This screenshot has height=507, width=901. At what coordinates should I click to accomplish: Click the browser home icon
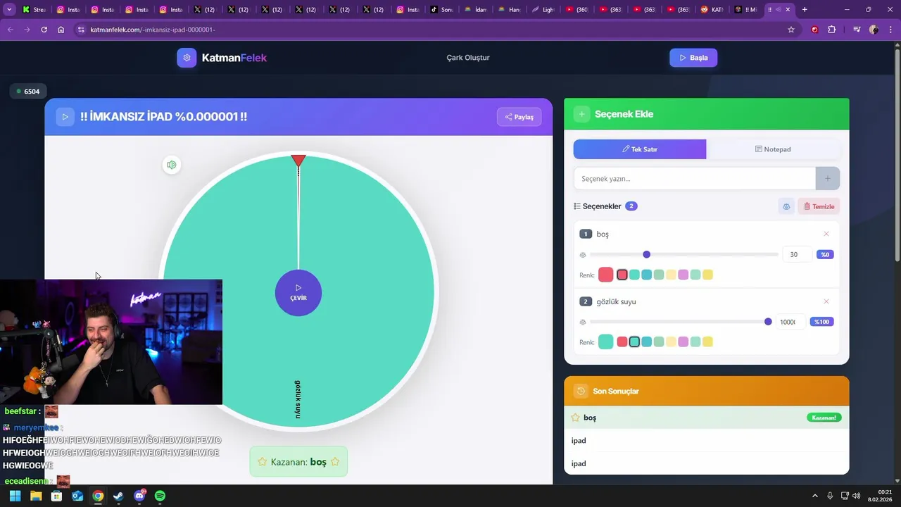click(x=61, y=30)
